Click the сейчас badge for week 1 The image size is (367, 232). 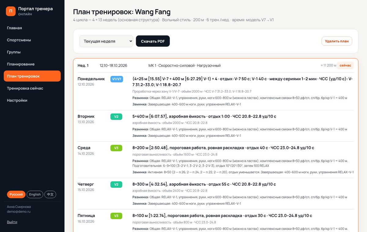pos(345,66)
